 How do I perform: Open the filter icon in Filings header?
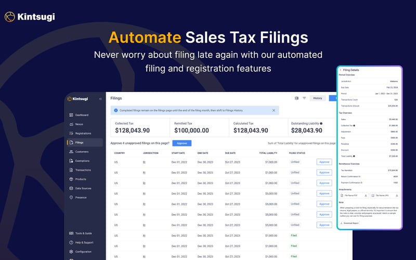304,98
